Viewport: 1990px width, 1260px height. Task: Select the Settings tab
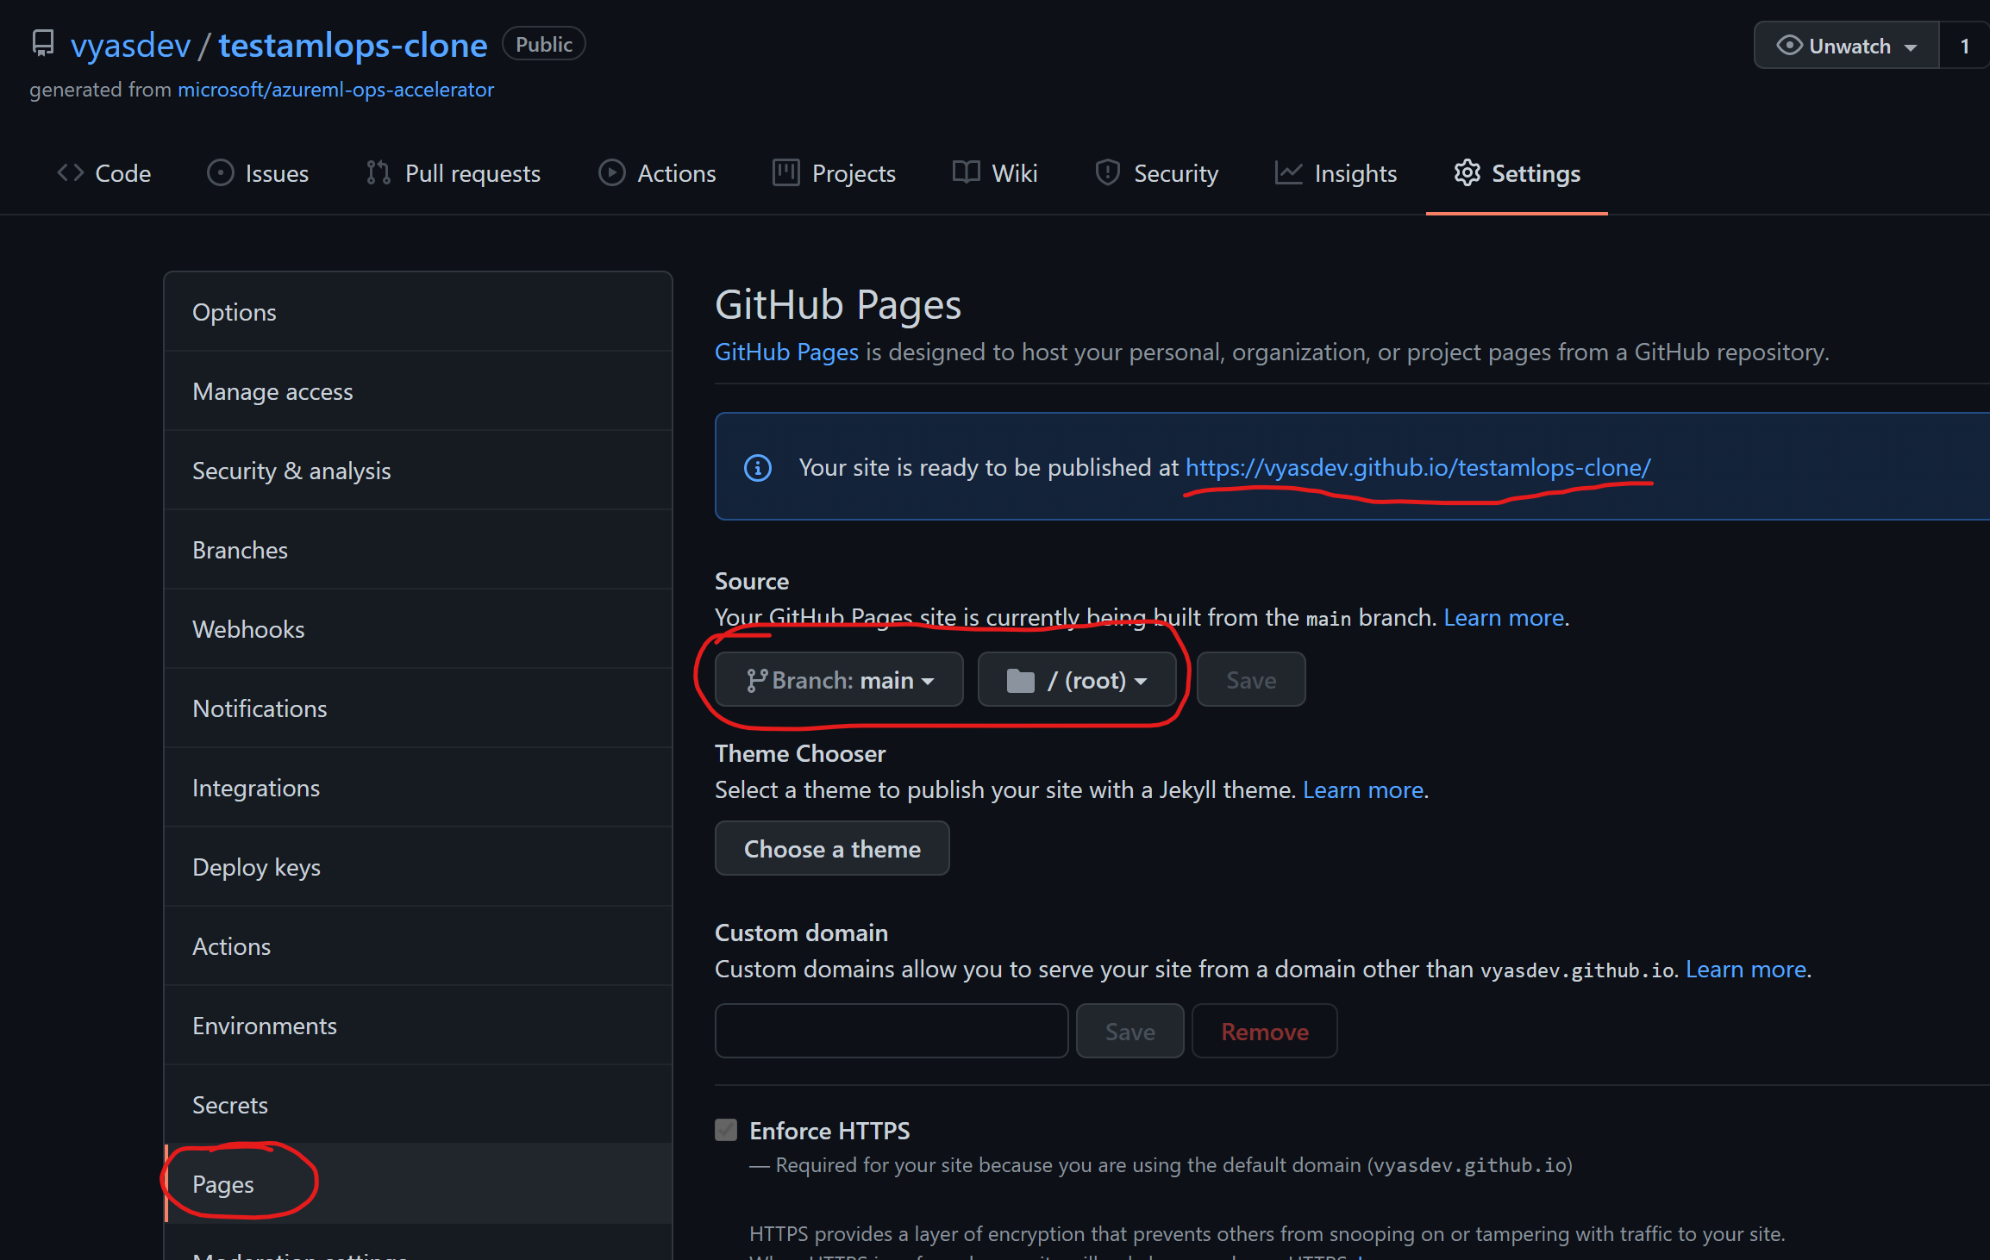[x=1518, y=173]
